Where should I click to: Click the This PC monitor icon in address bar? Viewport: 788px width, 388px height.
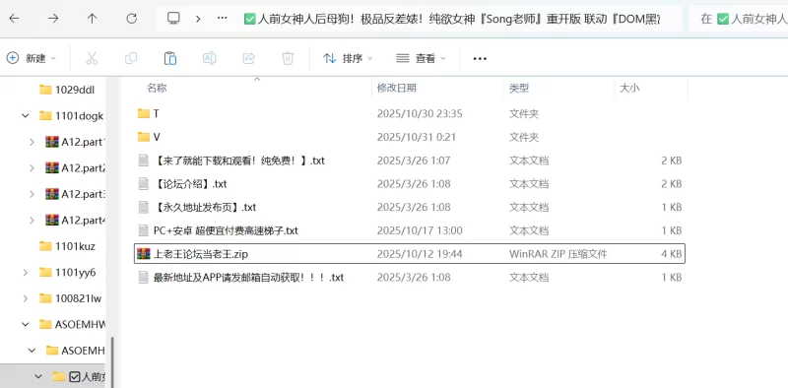(173, 19)
